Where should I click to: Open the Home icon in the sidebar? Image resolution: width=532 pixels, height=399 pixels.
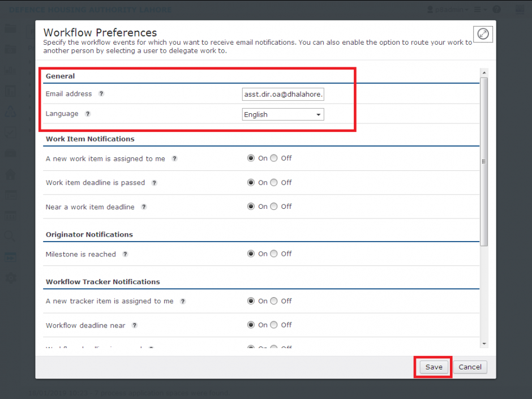point(11,174)
